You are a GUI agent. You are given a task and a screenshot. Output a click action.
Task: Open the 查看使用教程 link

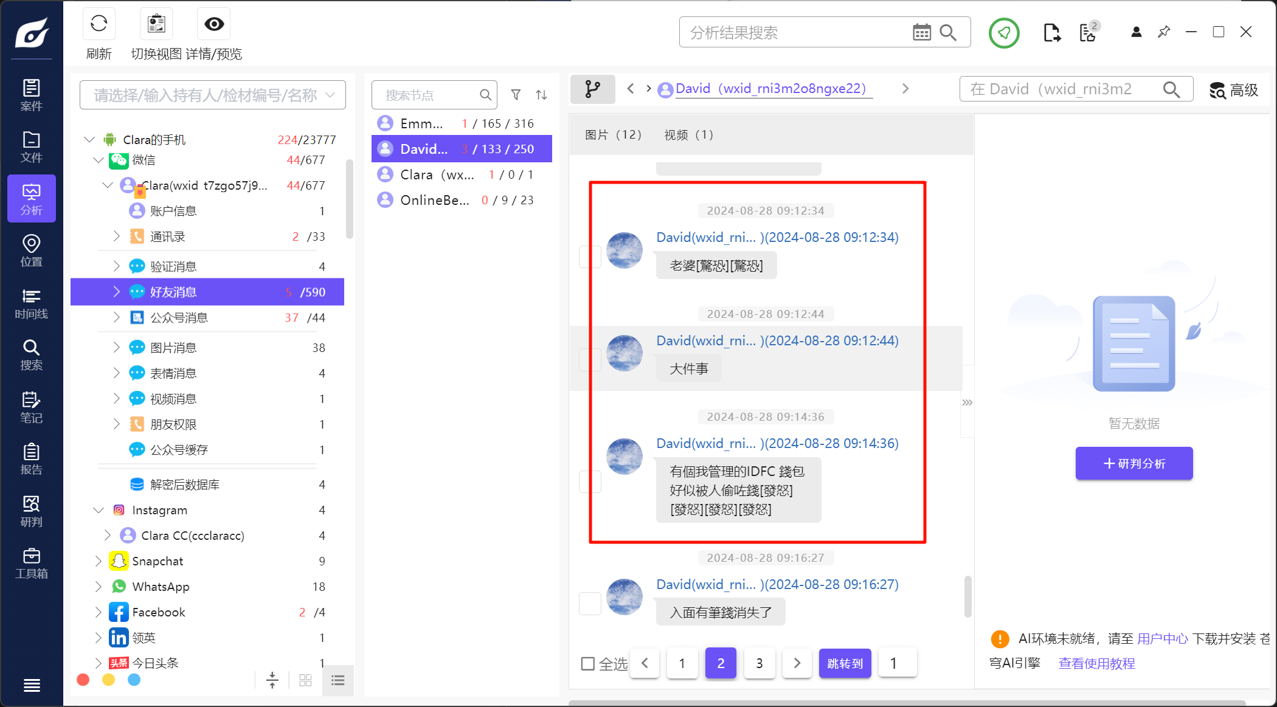1096,663
